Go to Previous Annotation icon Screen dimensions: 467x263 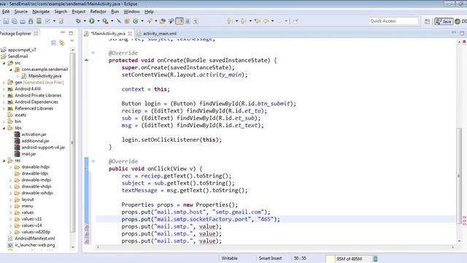243,21
